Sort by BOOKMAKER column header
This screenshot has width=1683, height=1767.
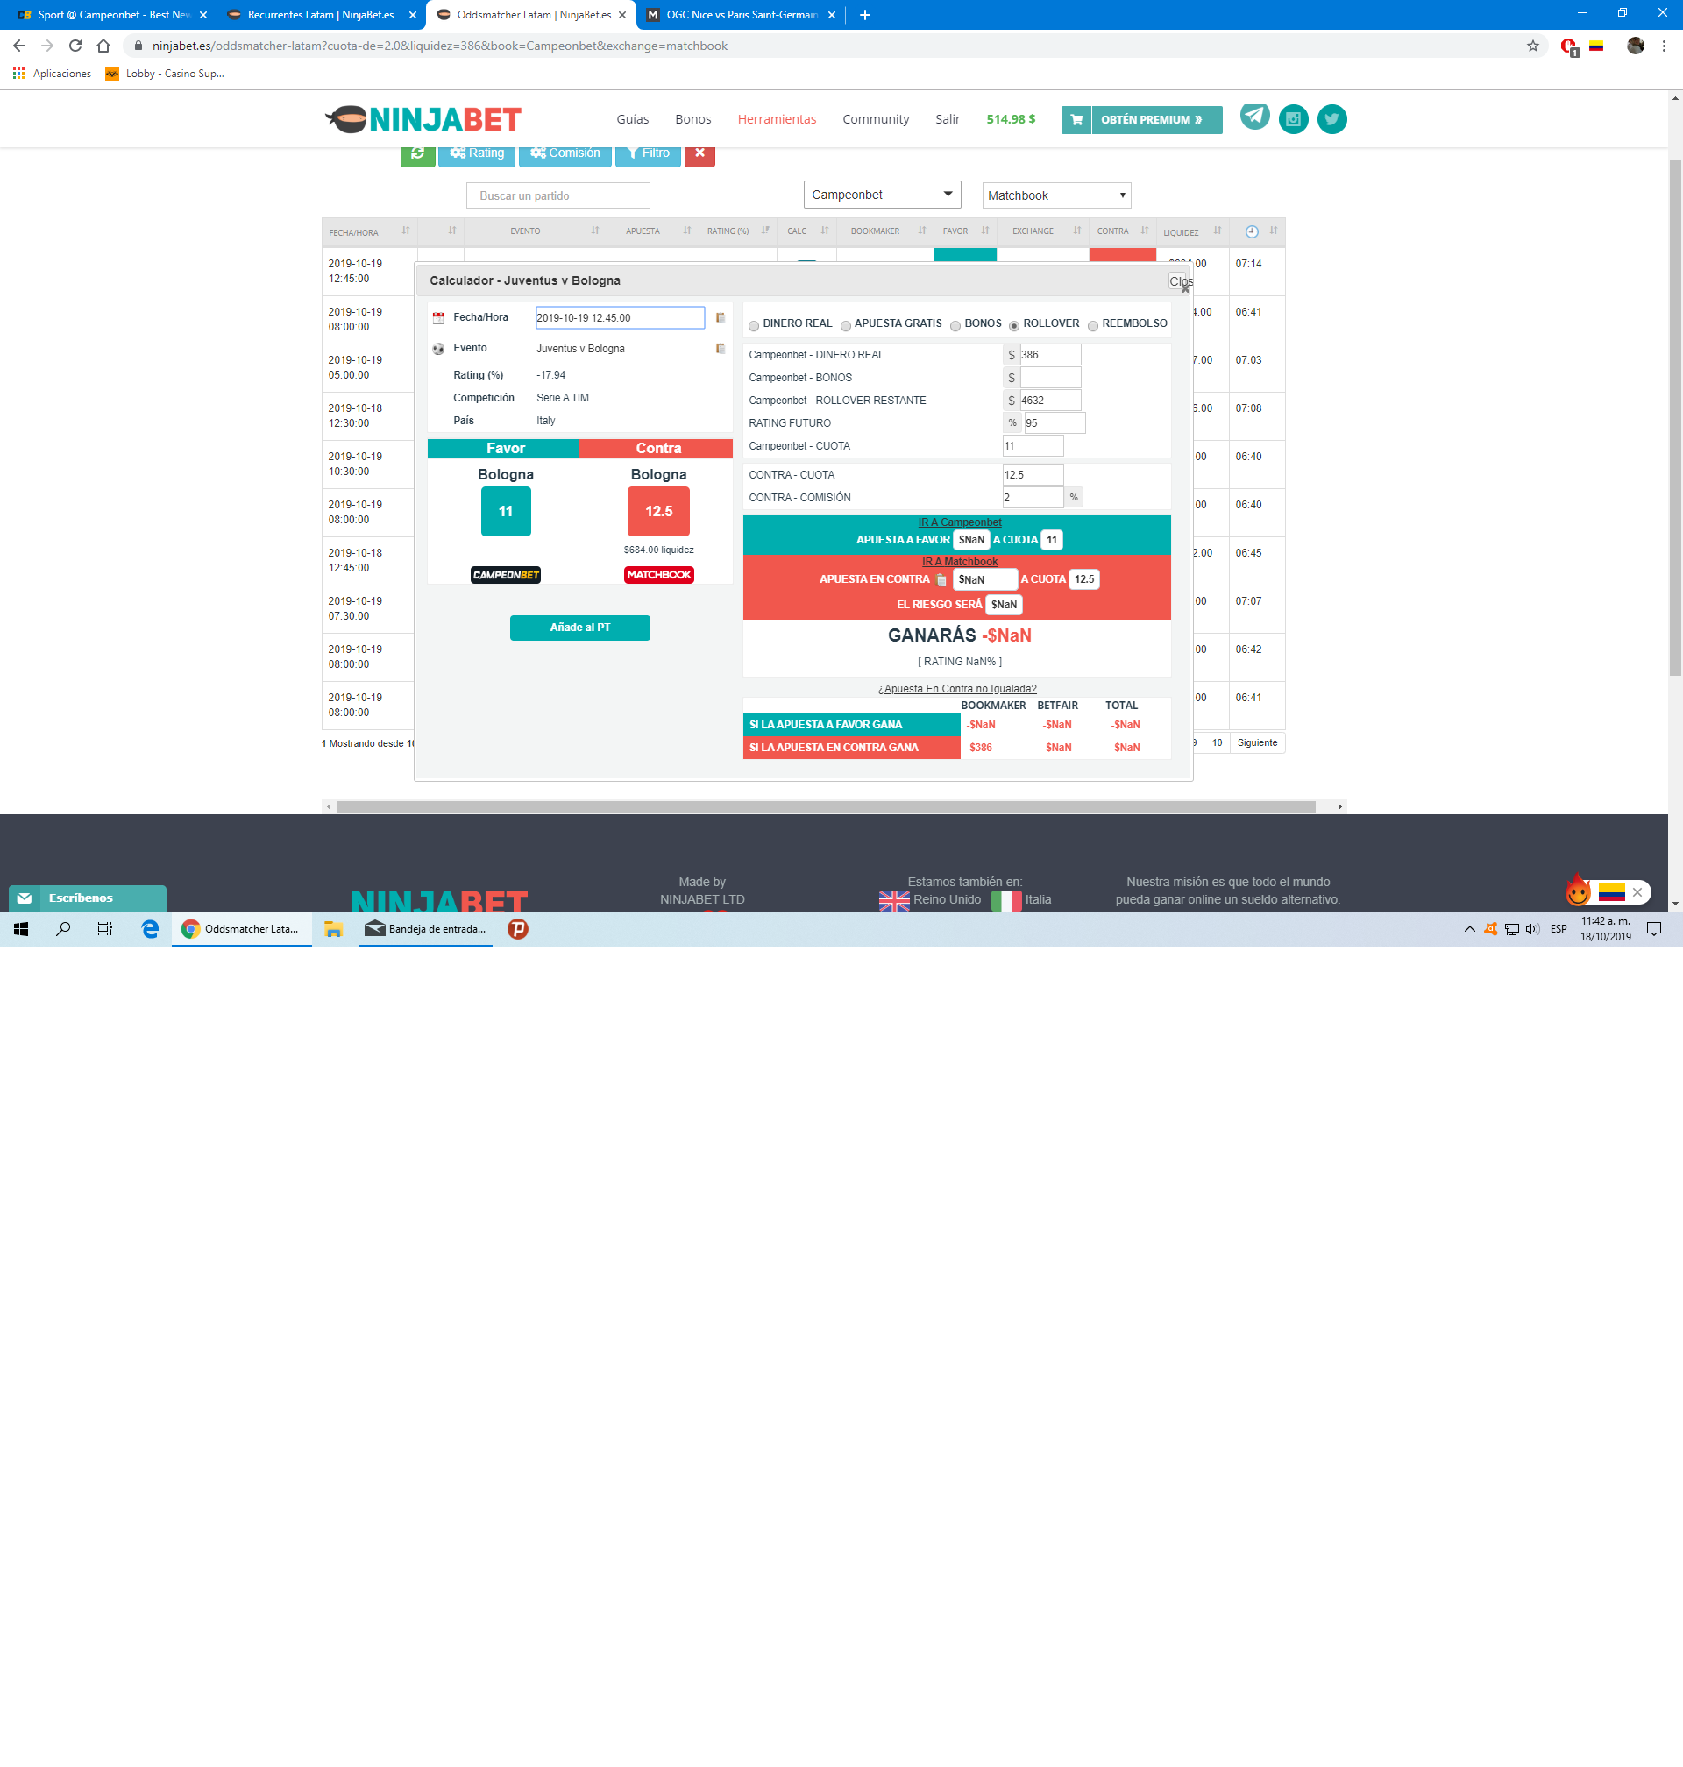click(884, 231)
